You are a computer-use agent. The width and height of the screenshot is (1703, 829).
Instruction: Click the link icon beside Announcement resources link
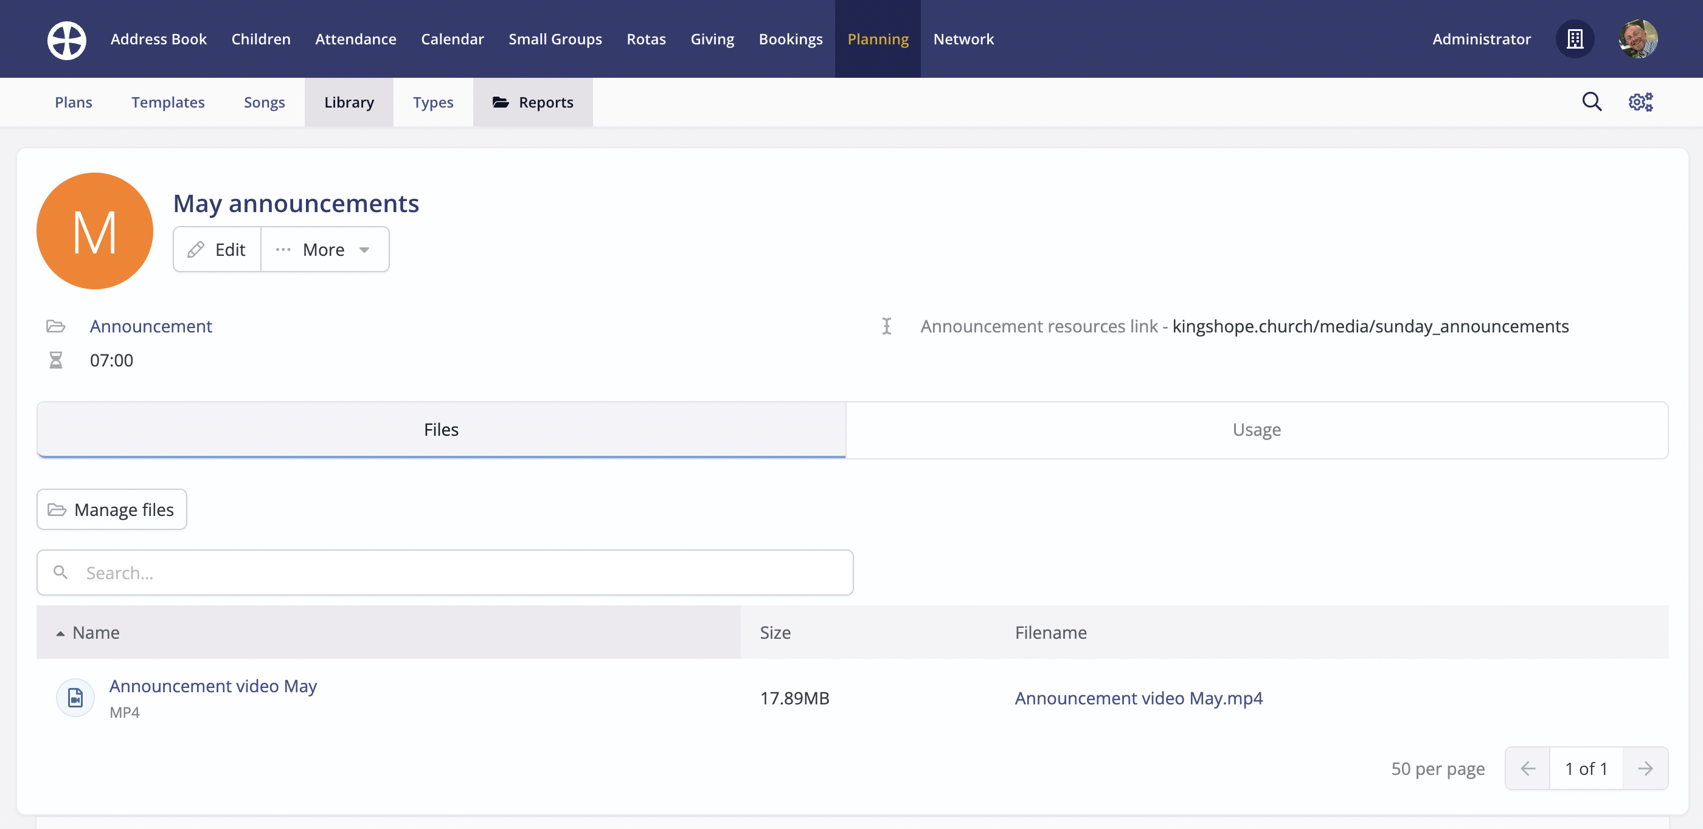click(887, 326)
